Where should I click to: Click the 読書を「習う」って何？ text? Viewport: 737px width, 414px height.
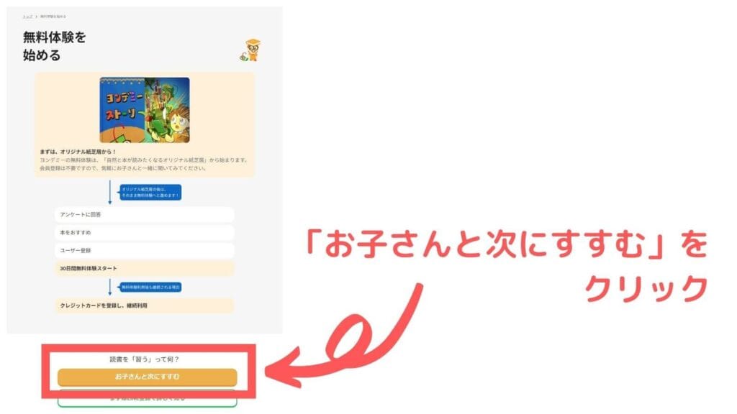[144, 359]
